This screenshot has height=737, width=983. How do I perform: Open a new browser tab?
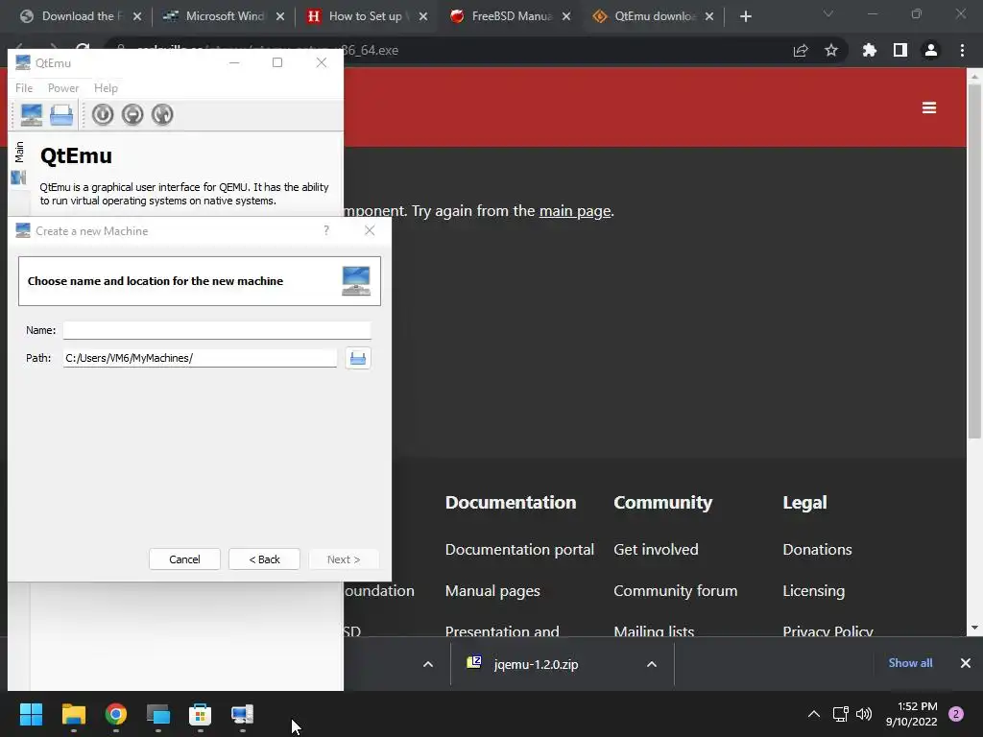point(745,16)
